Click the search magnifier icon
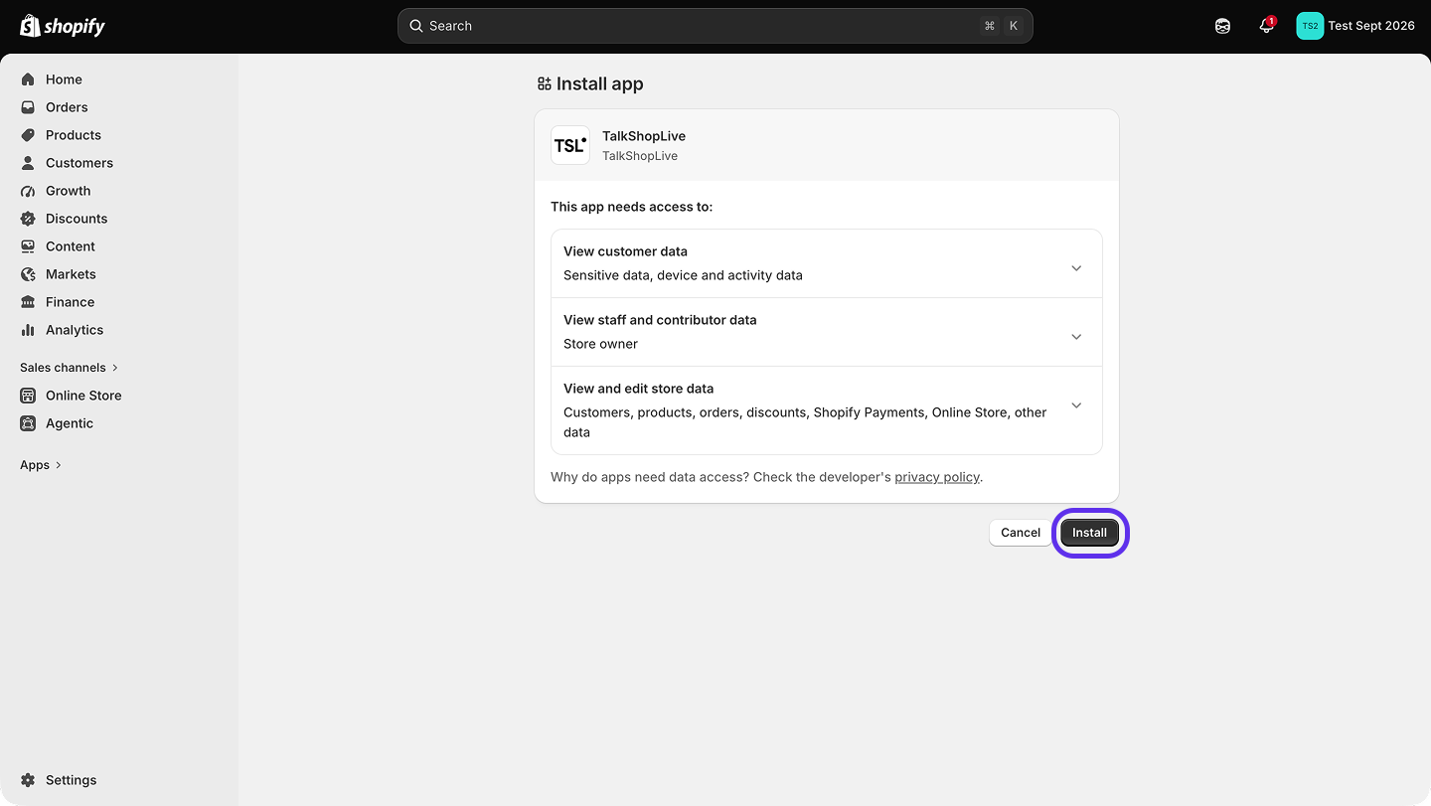The height and width of the screenshot is (806, 1431). coord(416,26)
